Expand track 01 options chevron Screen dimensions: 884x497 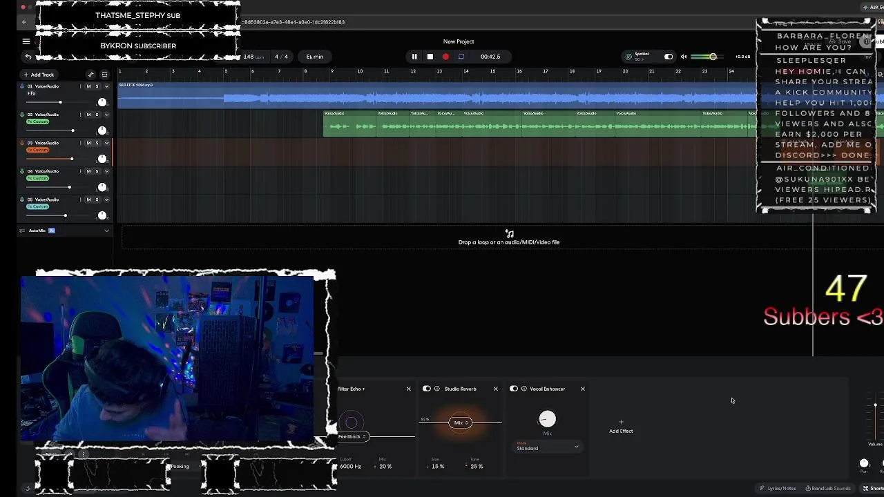106,86
